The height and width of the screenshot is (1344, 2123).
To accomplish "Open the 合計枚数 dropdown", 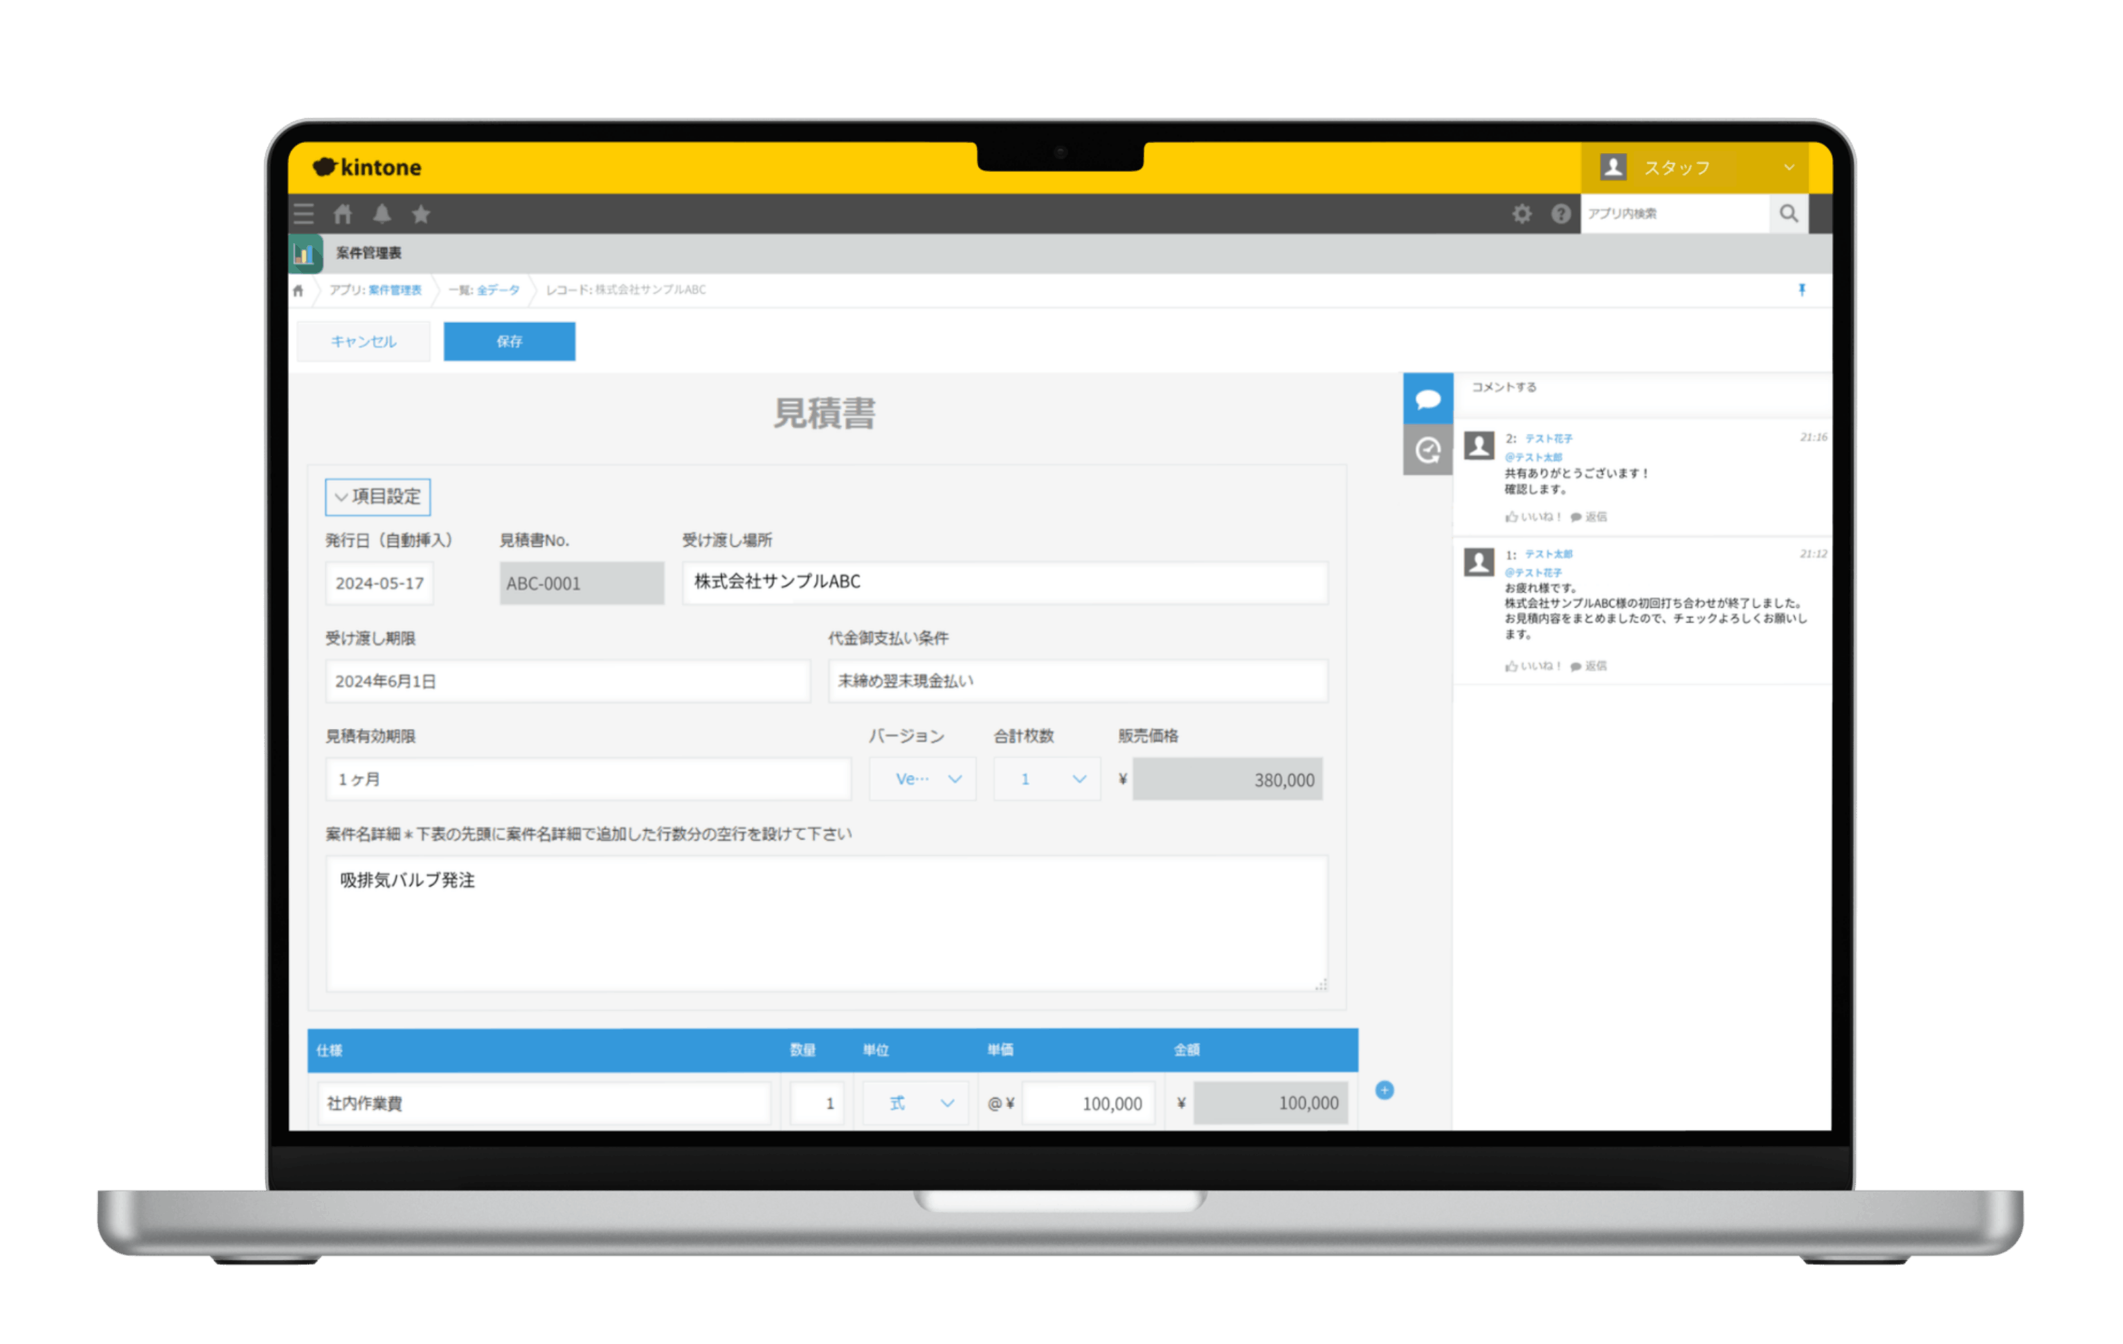I will pyautogui.click(x=1046, y=779).
